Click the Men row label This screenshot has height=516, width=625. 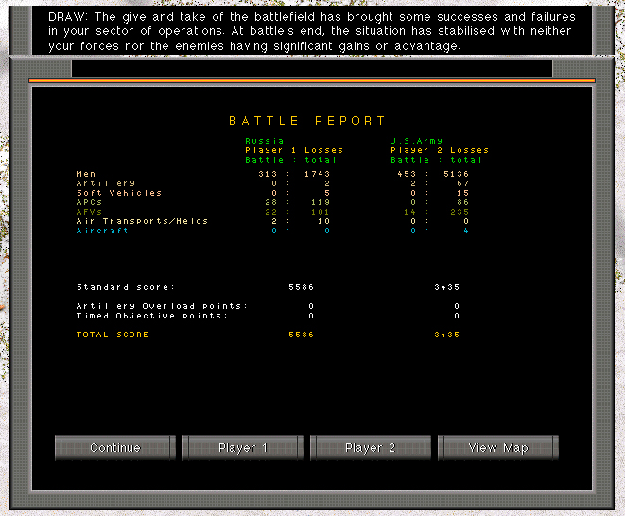point(86,174)
